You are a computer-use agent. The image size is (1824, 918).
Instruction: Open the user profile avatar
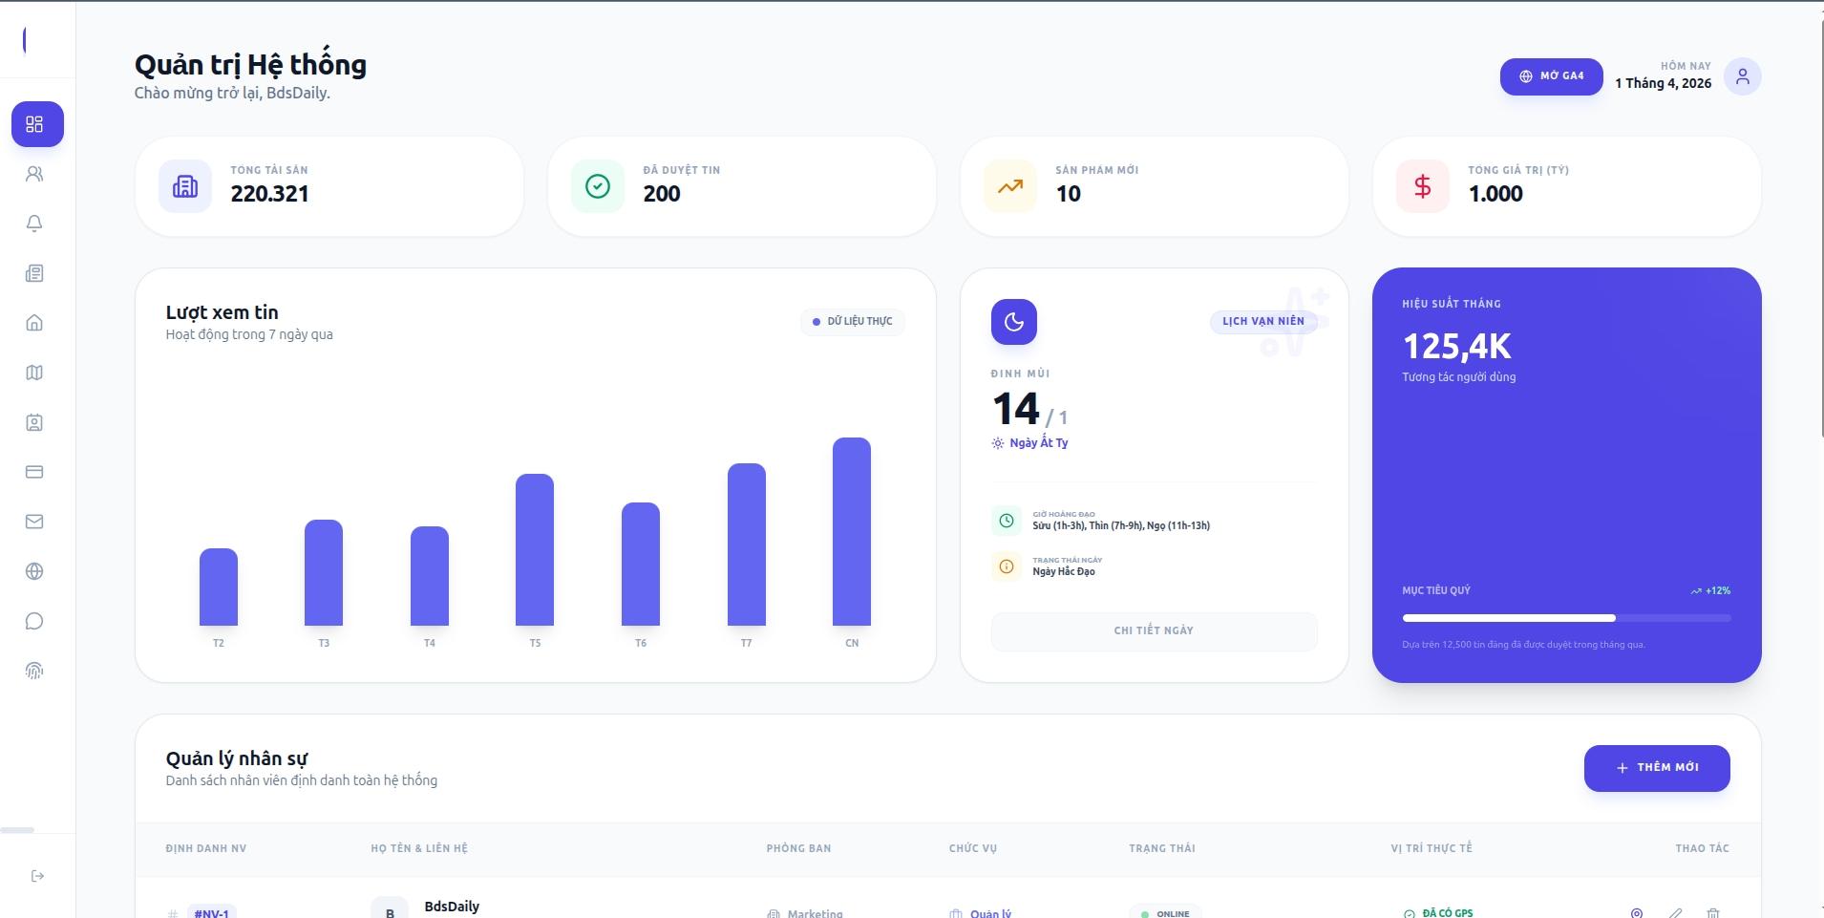(x=1742, y=76)
